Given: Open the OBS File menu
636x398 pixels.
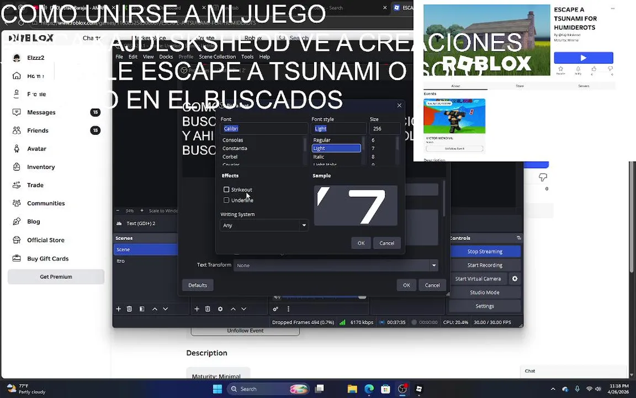Looking at the screenshot, I should click(119, 57).
